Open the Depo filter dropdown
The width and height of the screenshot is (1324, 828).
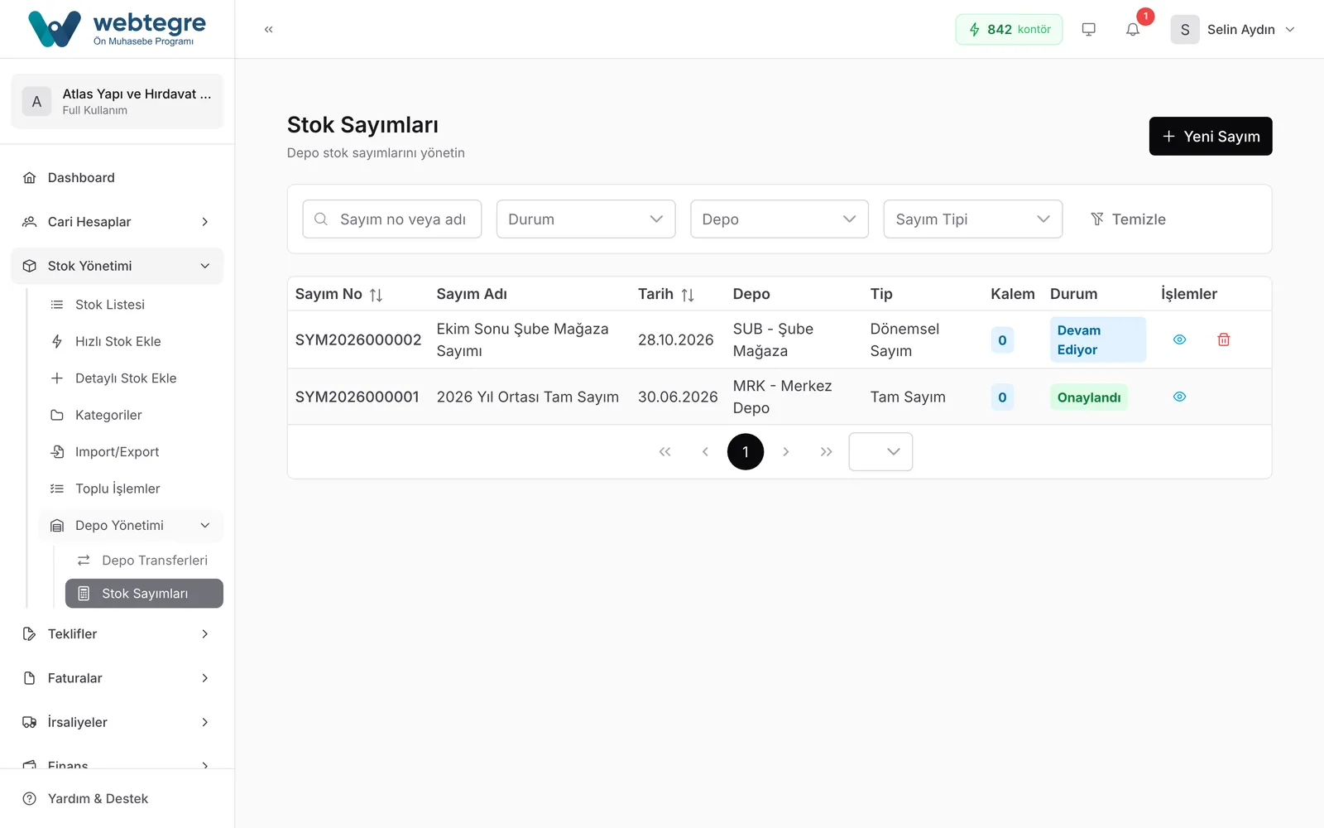point(780,219)
